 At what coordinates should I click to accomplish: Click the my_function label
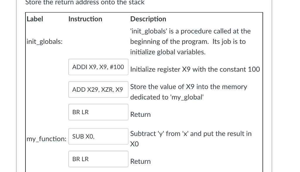[x=46, y=139]
